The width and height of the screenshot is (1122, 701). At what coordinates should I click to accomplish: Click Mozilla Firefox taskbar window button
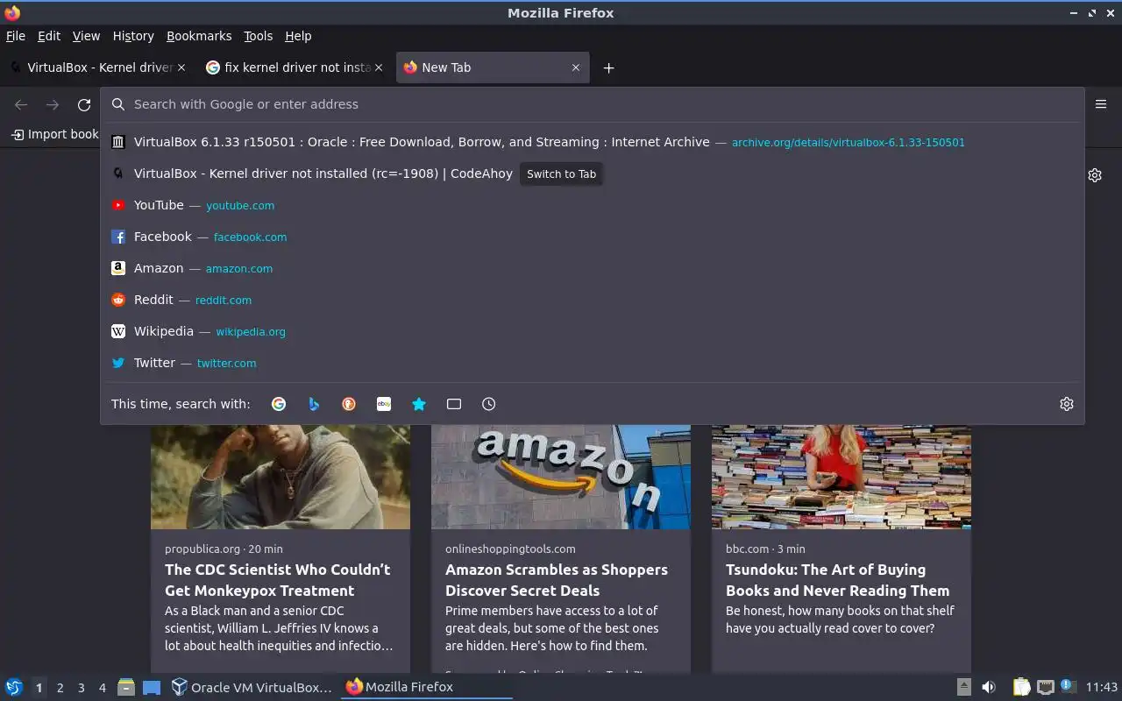pyautogui.click(x=427, y=687)
